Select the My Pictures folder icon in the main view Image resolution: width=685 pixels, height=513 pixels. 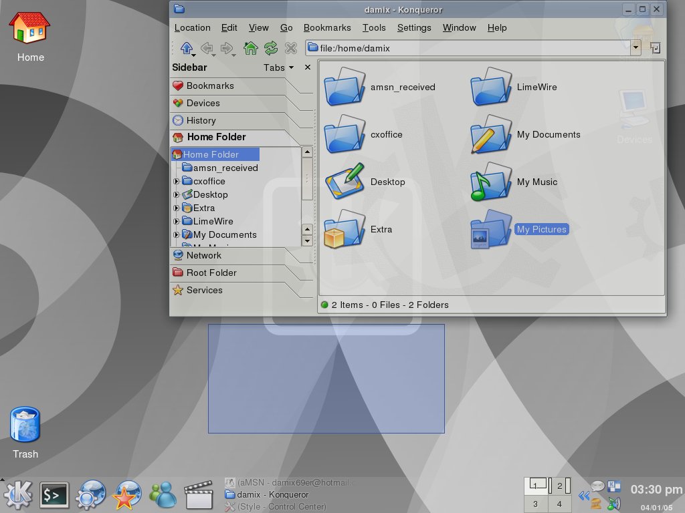[x=491, y=229]
